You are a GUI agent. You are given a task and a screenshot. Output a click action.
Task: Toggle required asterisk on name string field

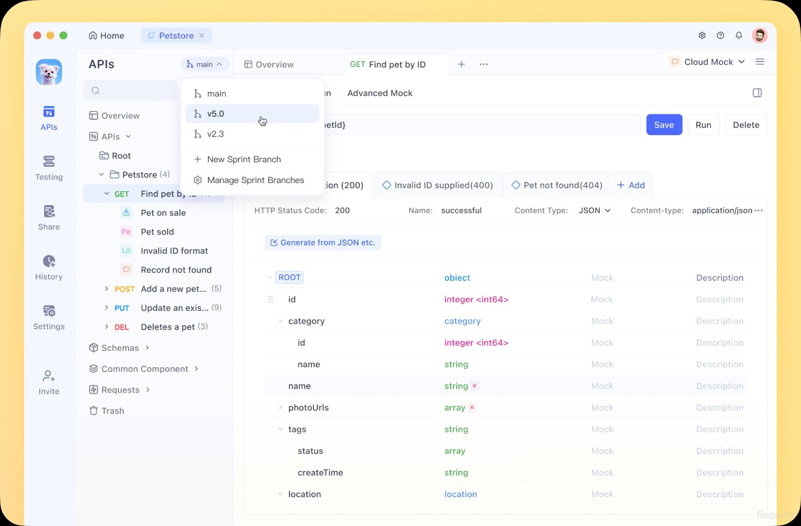(x=474, y=386)
